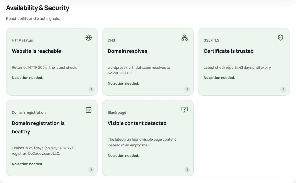Open info icon on SSL / TLS card
This screenshot has width=296, height=183.
(x=283, y=89)
